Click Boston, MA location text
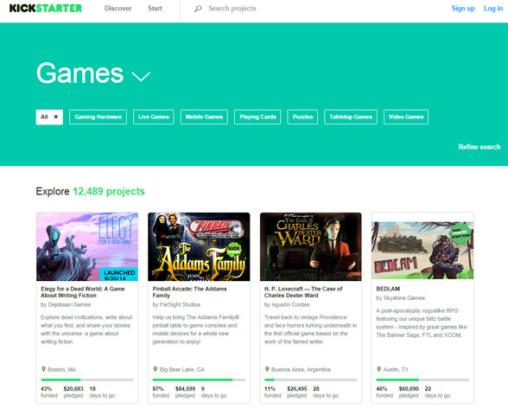The image size is (508, 408). [62, 369]
